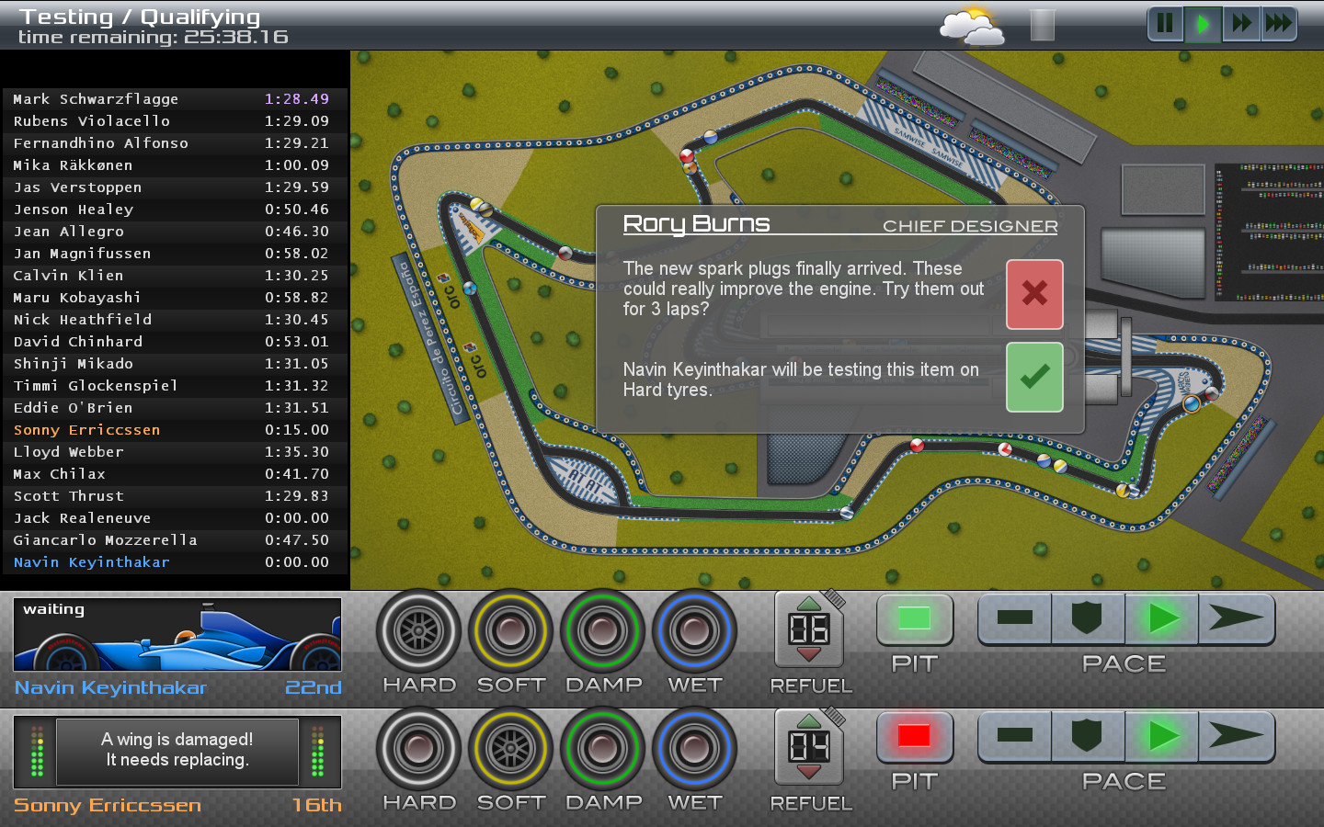
Task: Decline Rory Burns' spark plug proposal
Action: 1034,294
